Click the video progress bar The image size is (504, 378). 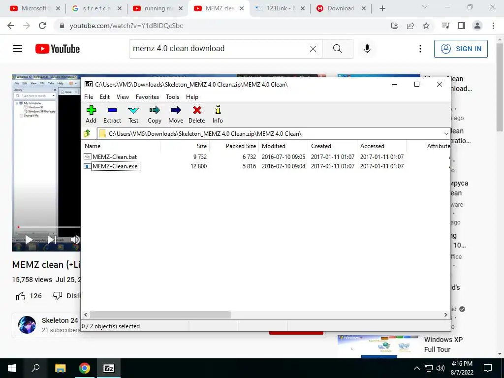(48, 227)
